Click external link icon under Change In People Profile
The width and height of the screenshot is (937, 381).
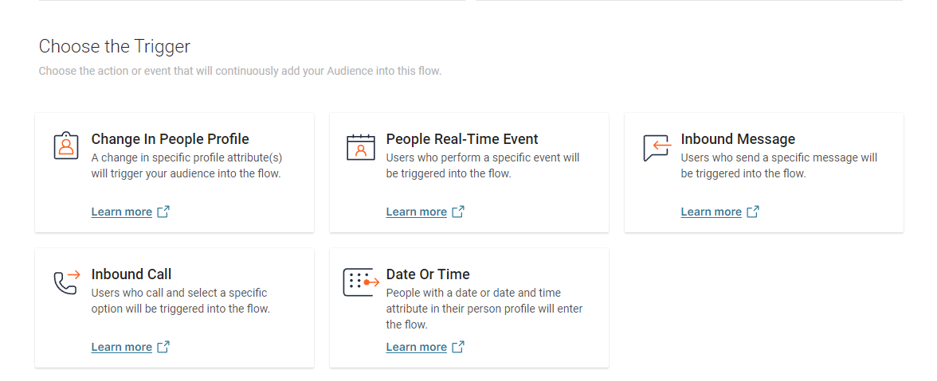point(163,212)
